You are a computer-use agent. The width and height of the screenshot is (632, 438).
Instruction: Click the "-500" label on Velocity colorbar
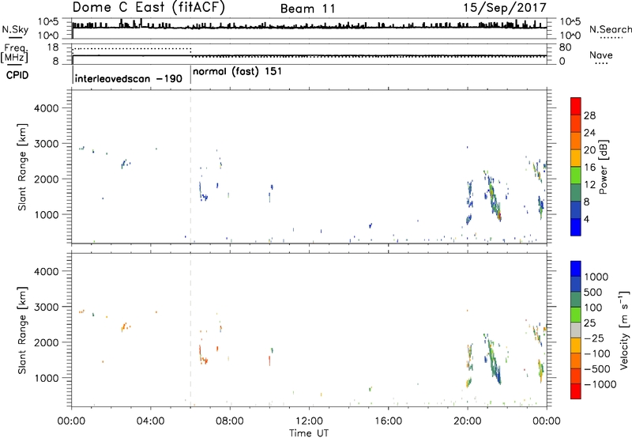point(597,369)
